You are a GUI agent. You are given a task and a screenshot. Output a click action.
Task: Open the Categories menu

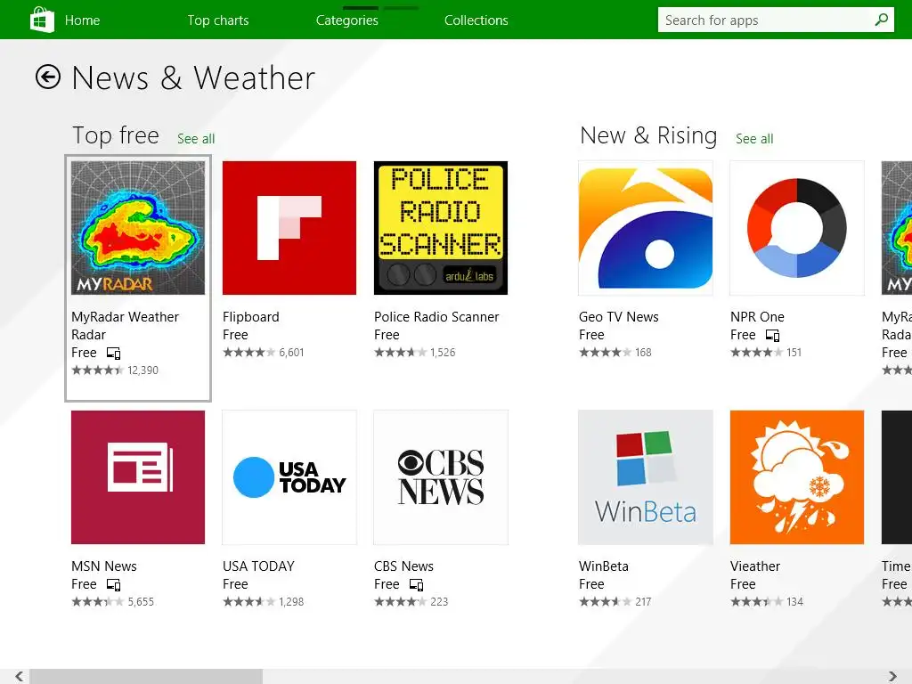[347, 20]
